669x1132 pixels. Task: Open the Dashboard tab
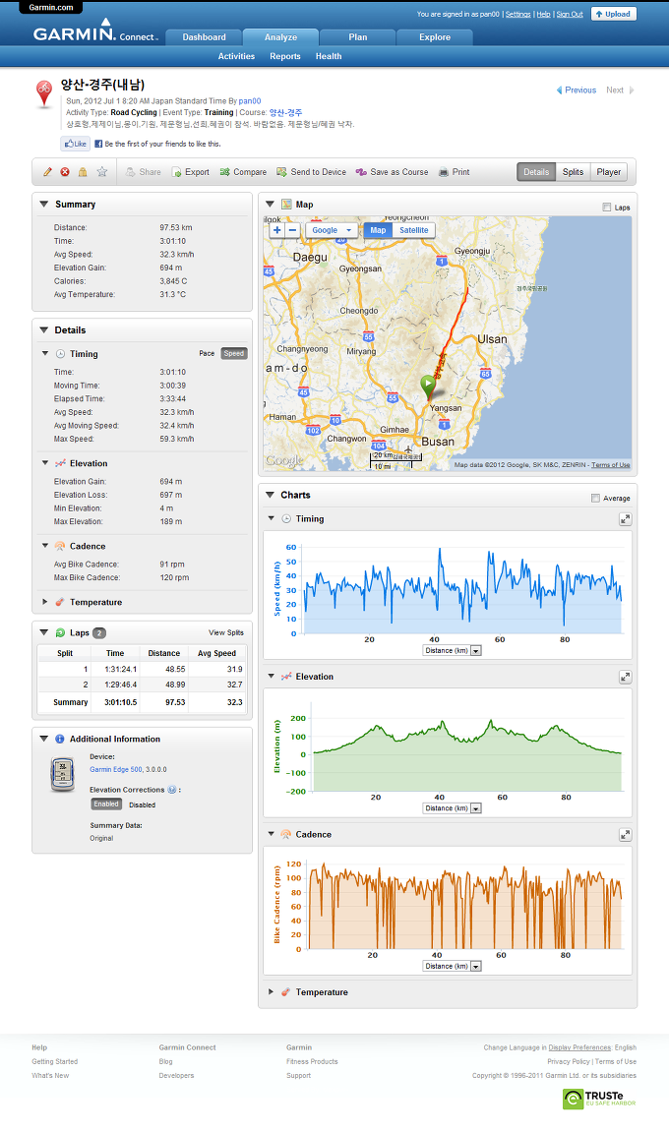click(204, 37)
